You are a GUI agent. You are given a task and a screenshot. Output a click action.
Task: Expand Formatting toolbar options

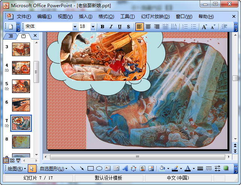236,27
